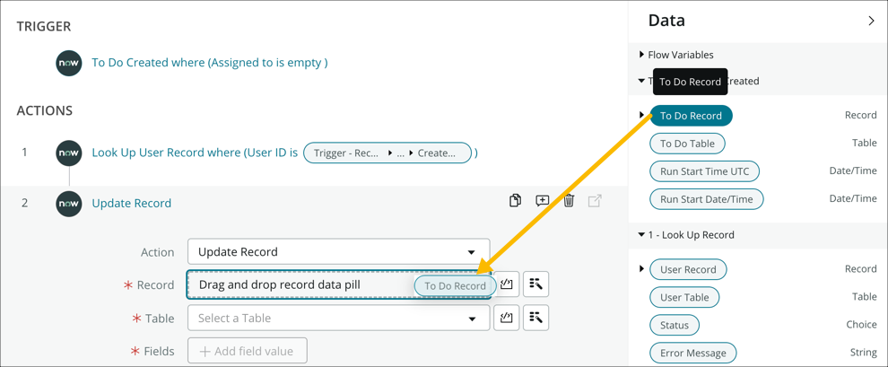
Task: Open the Action dropdown showing Update Record
Action: tap(338, 252)
